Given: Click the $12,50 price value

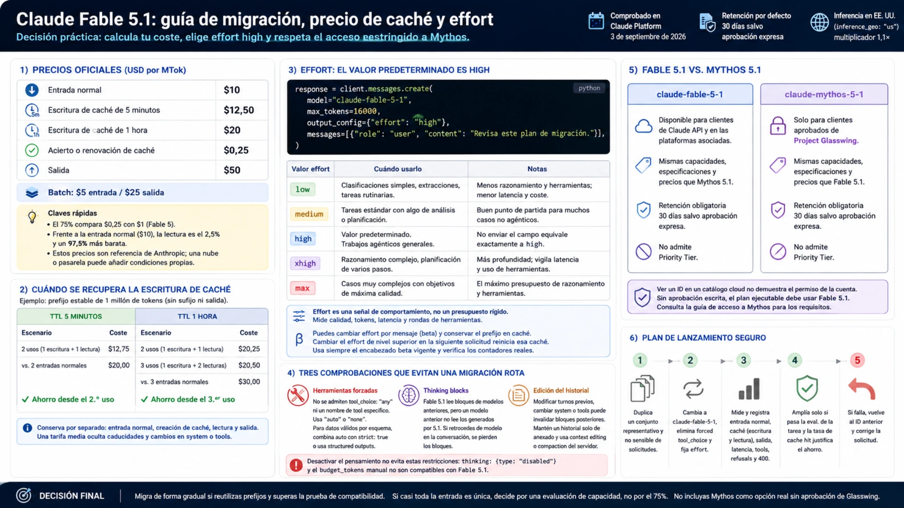Looking at the screenshot, I should (239, 110).
